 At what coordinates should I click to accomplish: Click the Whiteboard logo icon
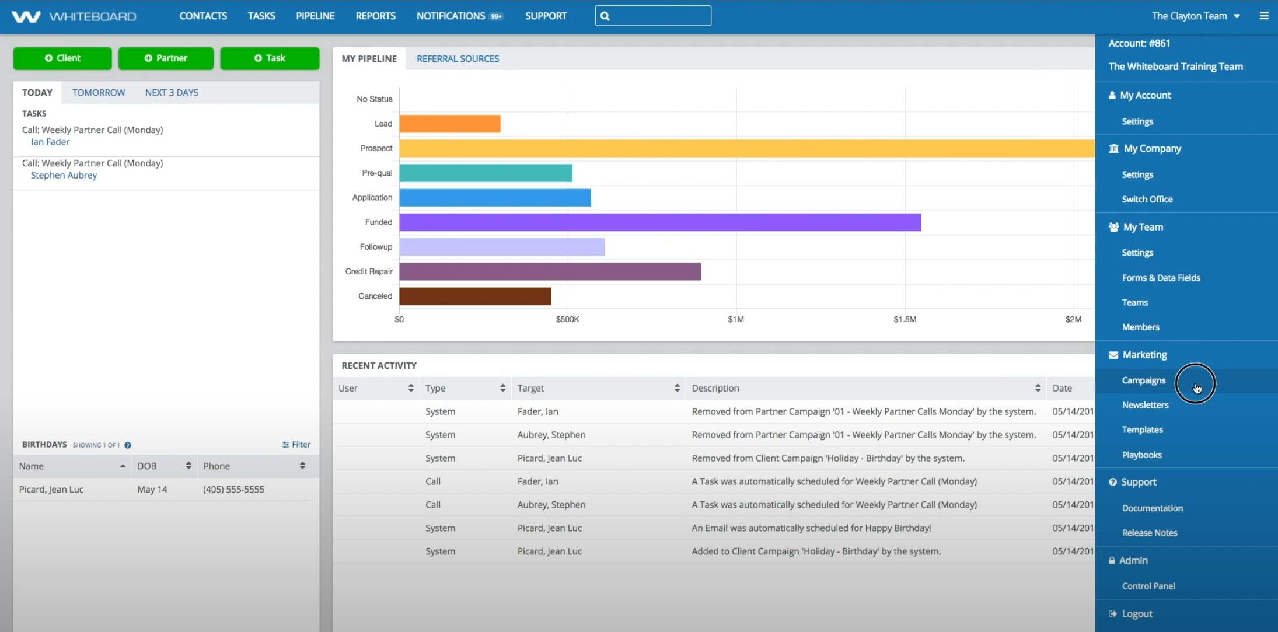click(26, 16)
